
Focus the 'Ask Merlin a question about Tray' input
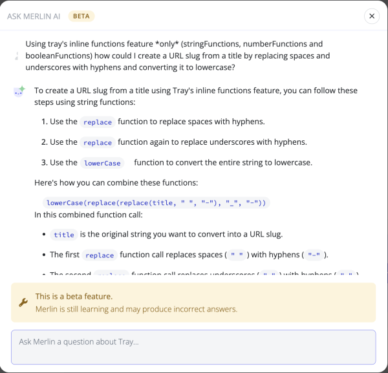point(193,347)
